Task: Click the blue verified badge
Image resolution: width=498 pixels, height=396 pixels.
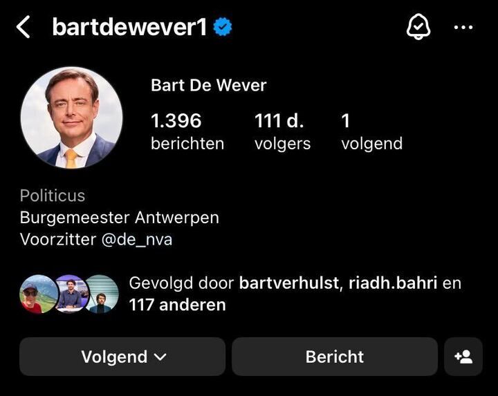Action: 223,27
